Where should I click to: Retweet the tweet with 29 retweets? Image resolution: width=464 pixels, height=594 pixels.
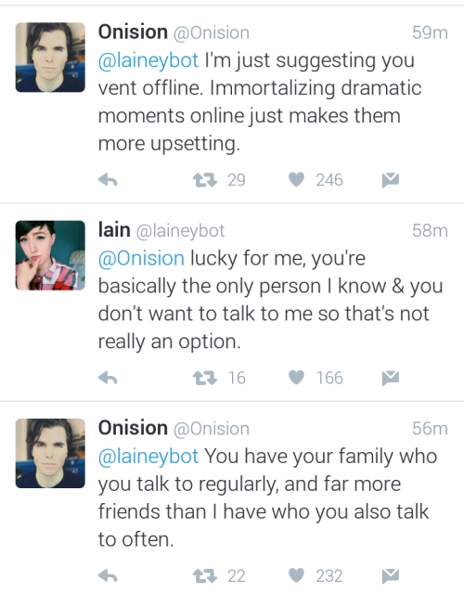[204, 180]
